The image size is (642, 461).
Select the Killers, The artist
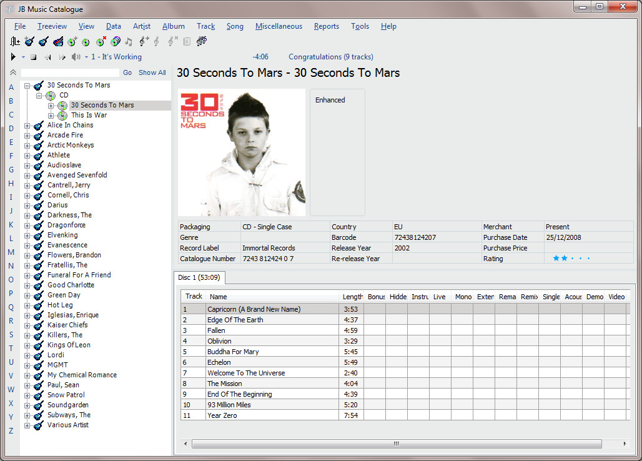(65, 335)
